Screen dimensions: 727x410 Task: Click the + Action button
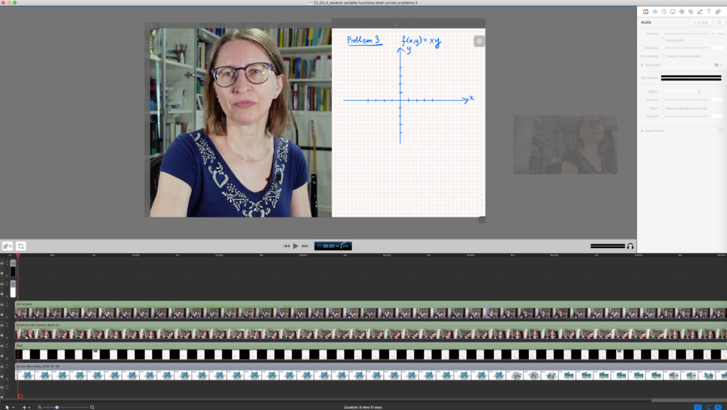[x=700, y=23]
